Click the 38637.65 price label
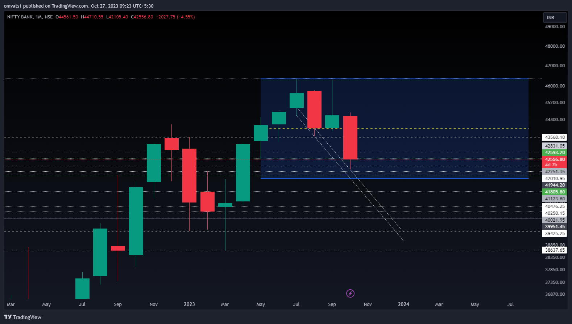572x324 pixels. [555, 250]
